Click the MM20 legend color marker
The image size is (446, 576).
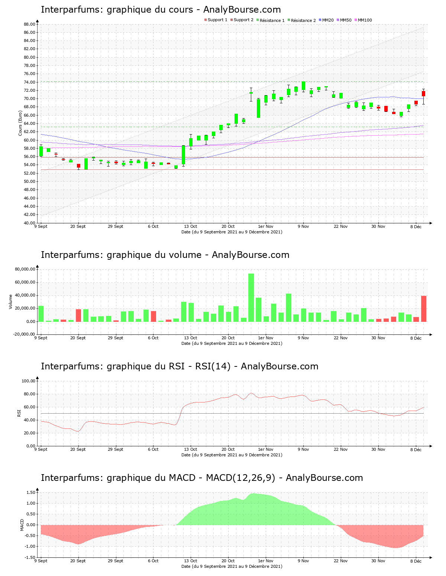pos(320,20)
